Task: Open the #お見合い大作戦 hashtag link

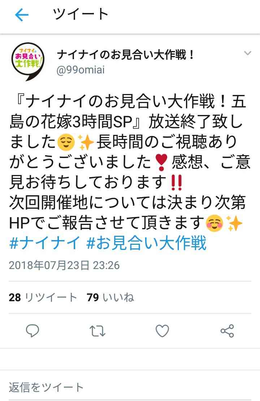Action: click(x=146, y=243)
